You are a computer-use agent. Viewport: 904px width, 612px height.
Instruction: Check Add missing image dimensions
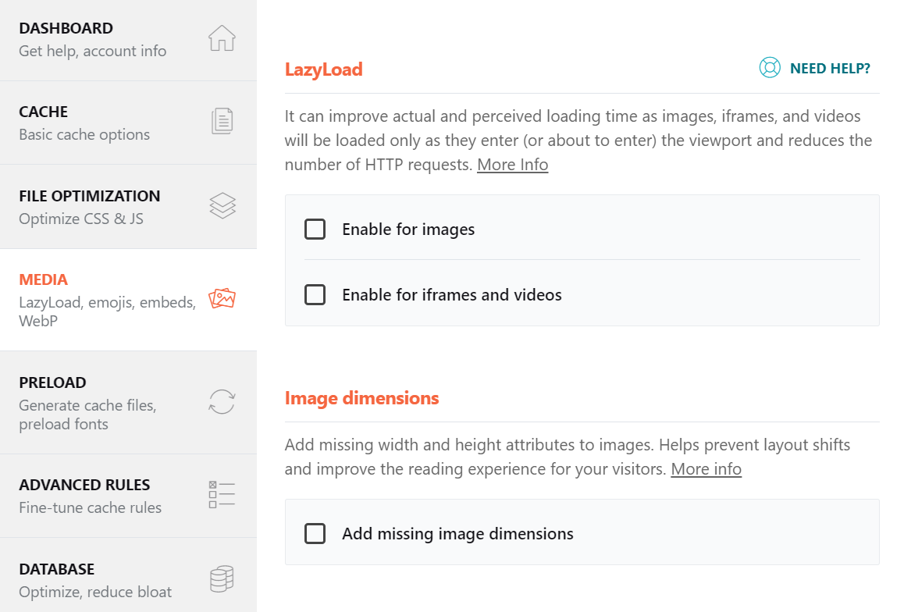point(315,533)
